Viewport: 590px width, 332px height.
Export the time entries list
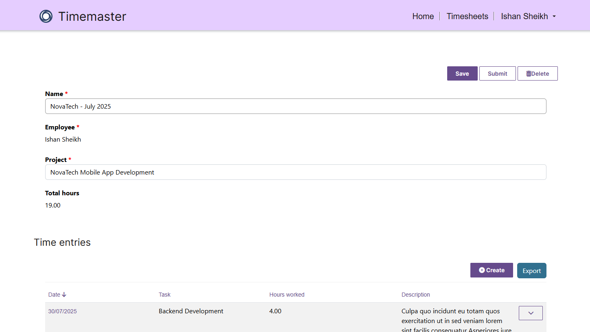click(531, 270)
